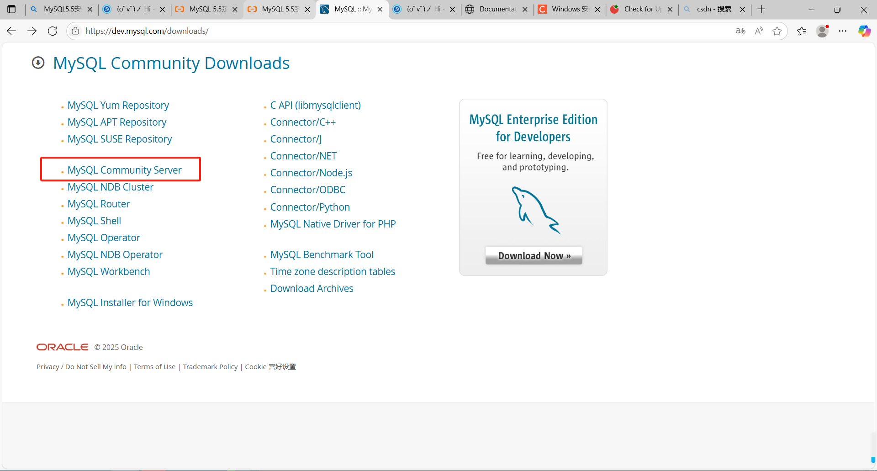The height and width of the screenshot is (471, 877).
Task: Reload the page with refresh icon
Action: pos(53,31)
